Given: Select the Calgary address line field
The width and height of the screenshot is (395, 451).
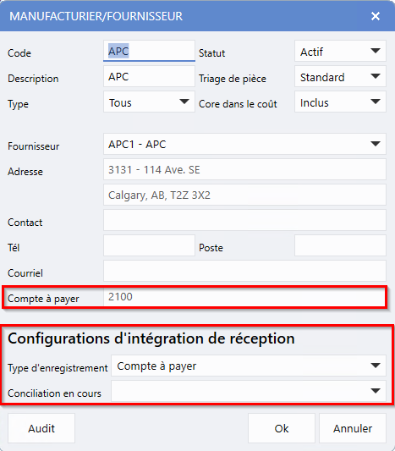Looking at the screenshot, I should click(x=244, y=195).
